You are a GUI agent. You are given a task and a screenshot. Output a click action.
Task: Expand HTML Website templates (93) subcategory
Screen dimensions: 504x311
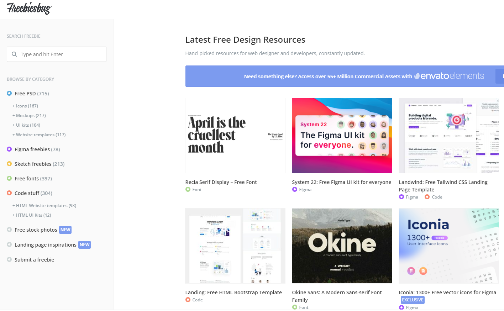tap(44, 206)
